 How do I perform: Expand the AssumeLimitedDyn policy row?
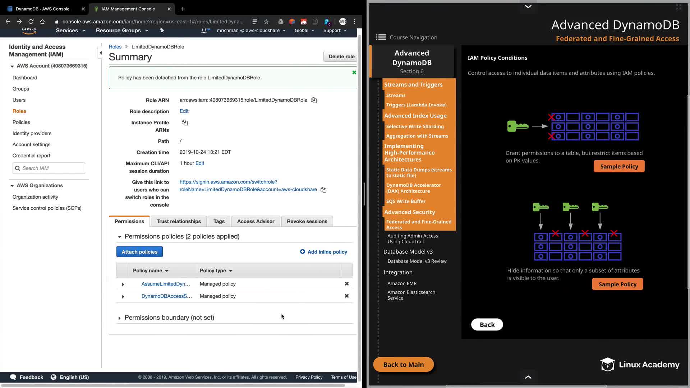[x=123, y=284]
